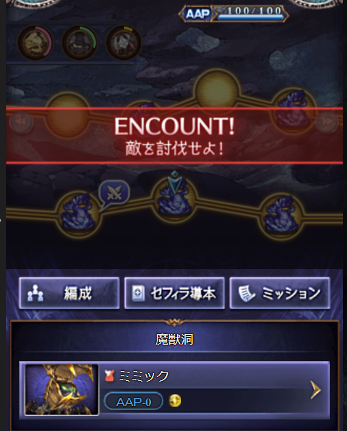
Task: Select the monster node under the blue marker
Action: point(174,198)
